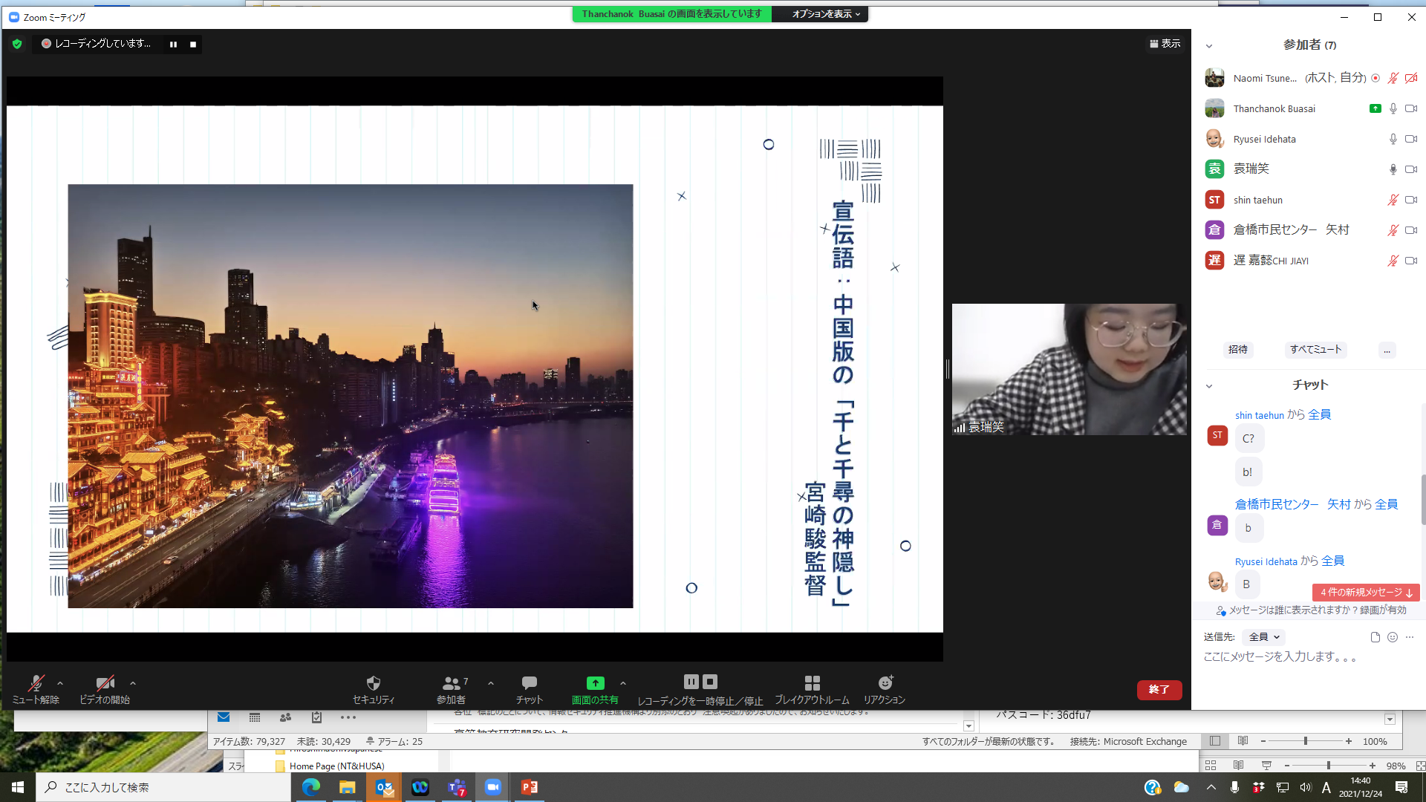Toggle 倉橋市民センター 矢村 muted mic icon
1426x802 pixels.
tap(1393, 231)
